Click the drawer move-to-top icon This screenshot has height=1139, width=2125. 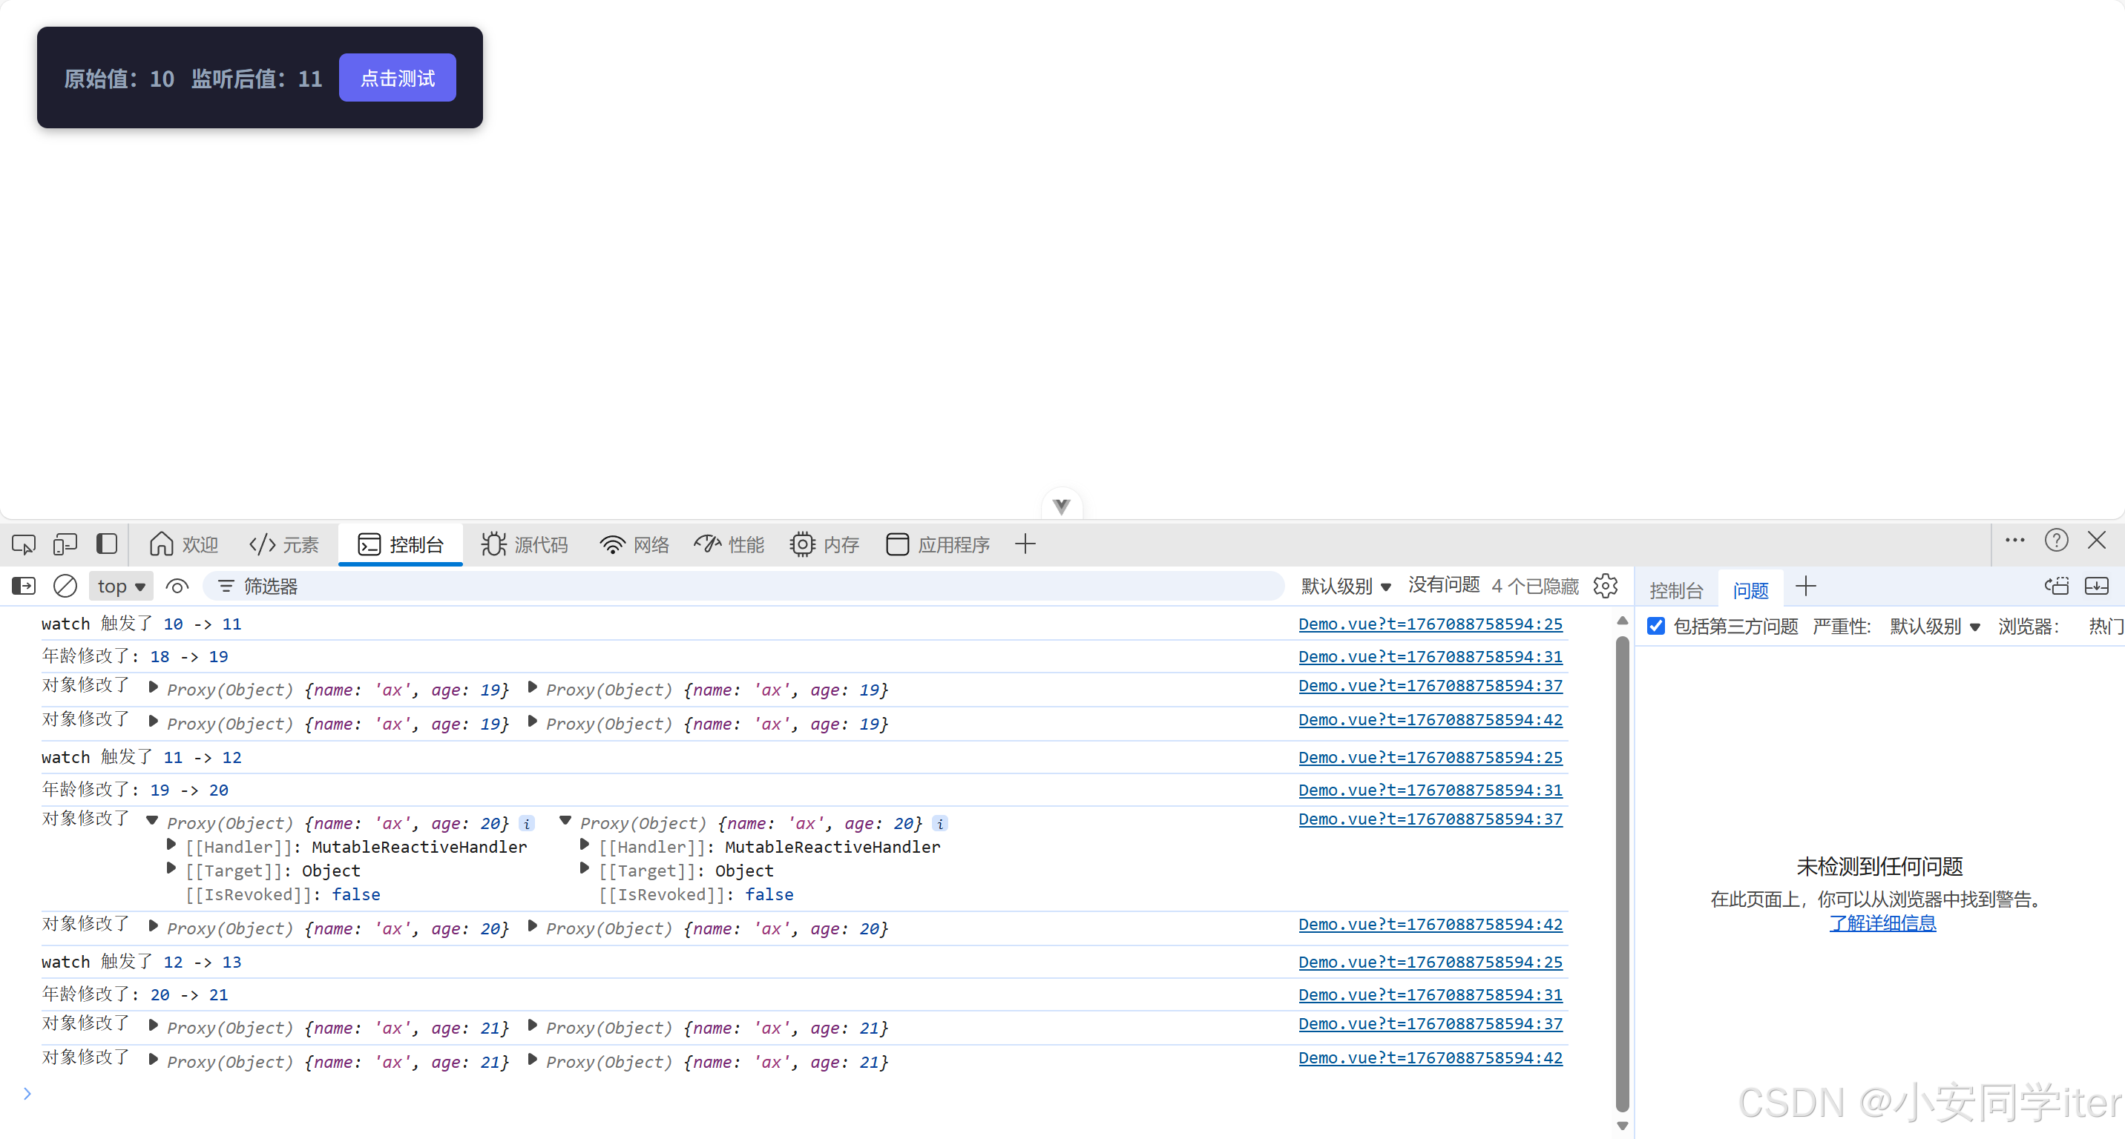(2057, 586)
